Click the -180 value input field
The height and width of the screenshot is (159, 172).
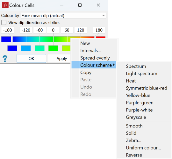tap(7, 30)
